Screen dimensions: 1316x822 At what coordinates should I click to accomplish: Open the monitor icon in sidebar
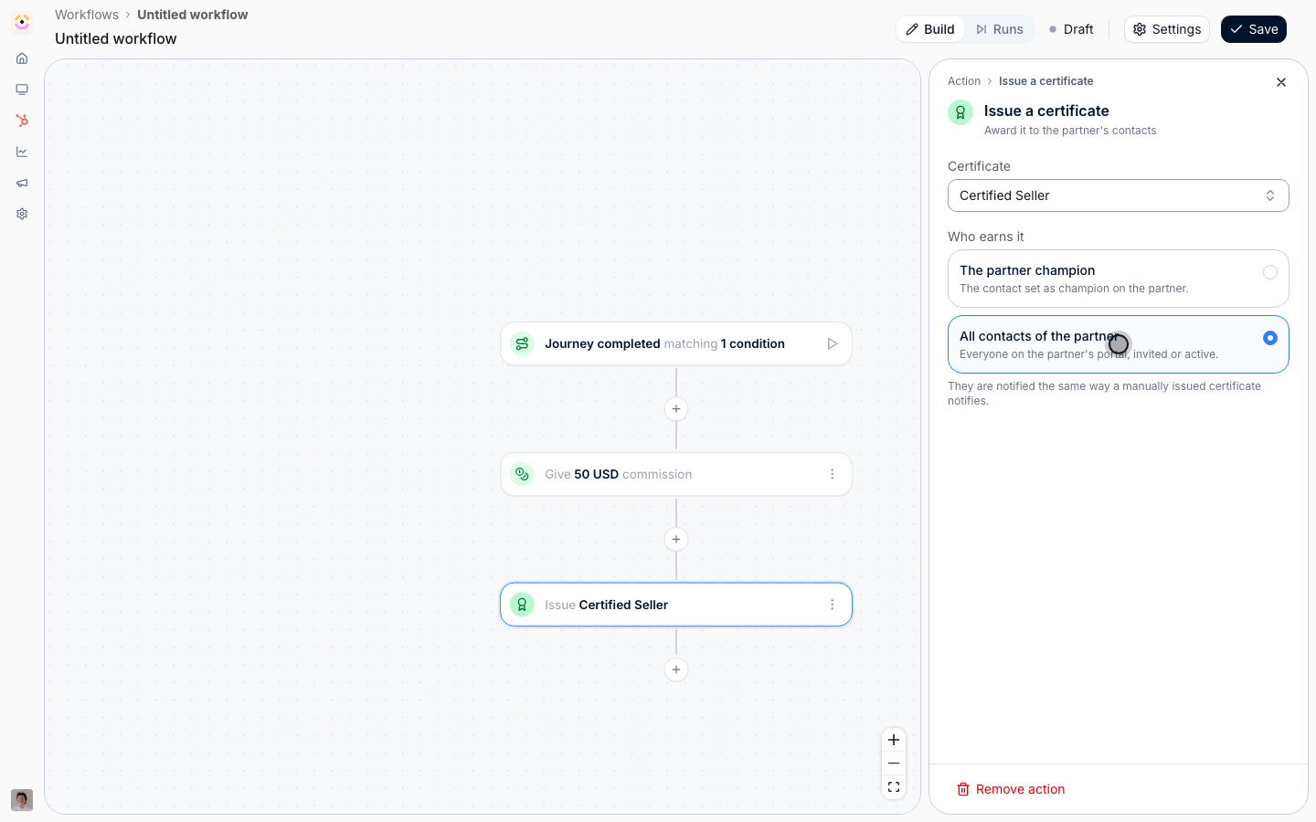[22, 90]
